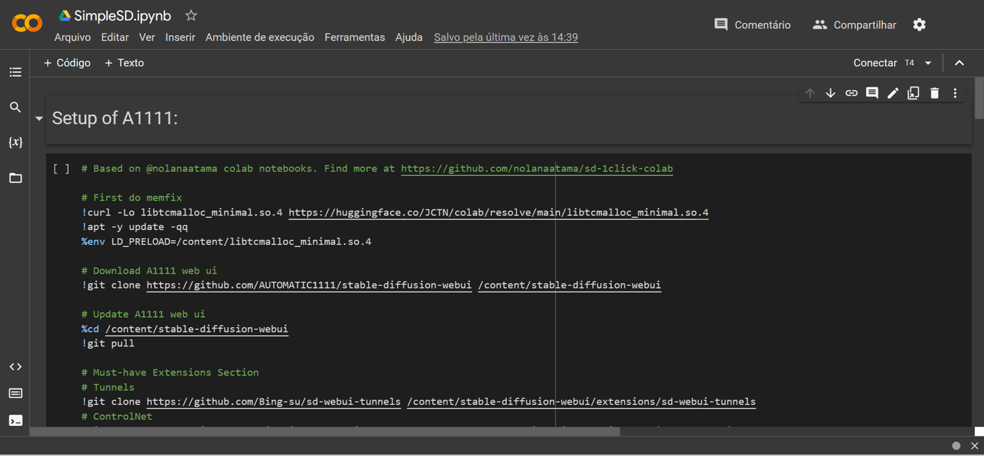
Task: Click the '# ControlNet' comment
Action: click(x=117, y=417)
